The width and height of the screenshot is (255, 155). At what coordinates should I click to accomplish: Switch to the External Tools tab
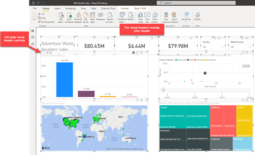point(108,9)
